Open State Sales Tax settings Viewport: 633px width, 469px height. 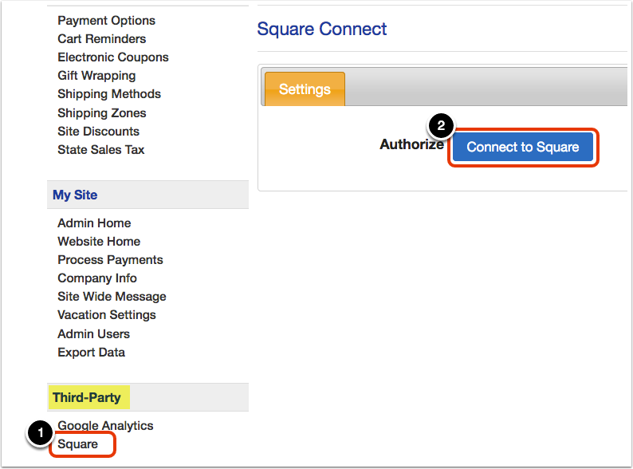tap(101, 149)
